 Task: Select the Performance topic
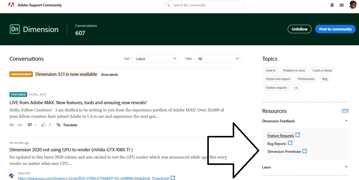tap(306, 79)
